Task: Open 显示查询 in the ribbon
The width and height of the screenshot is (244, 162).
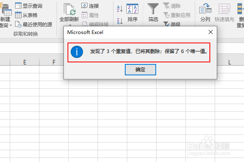Action: 28,6
